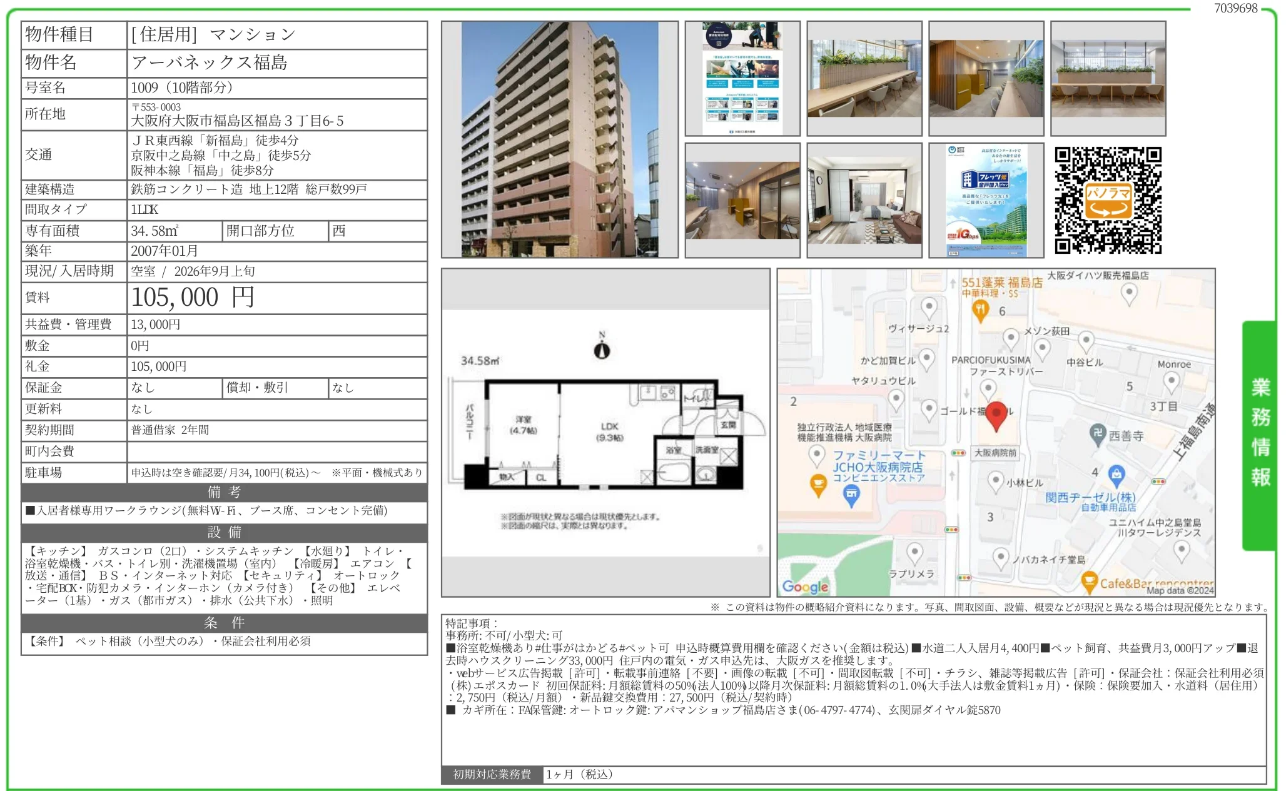The image size is (1286, 791).
Task: Click the 551蓬莱 福島店 restaurant marker
Action: [x=980, y=310]
